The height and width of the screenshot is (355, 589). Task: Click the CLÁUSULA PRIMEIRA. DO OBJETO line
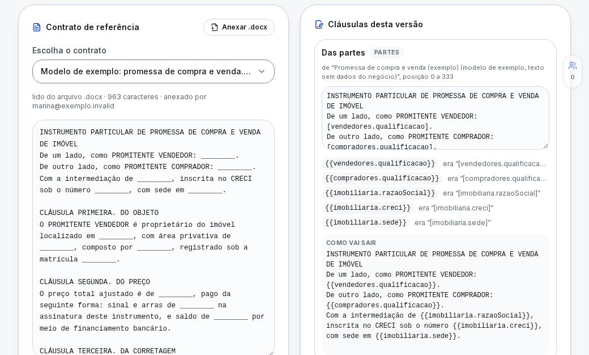point(99,213)
